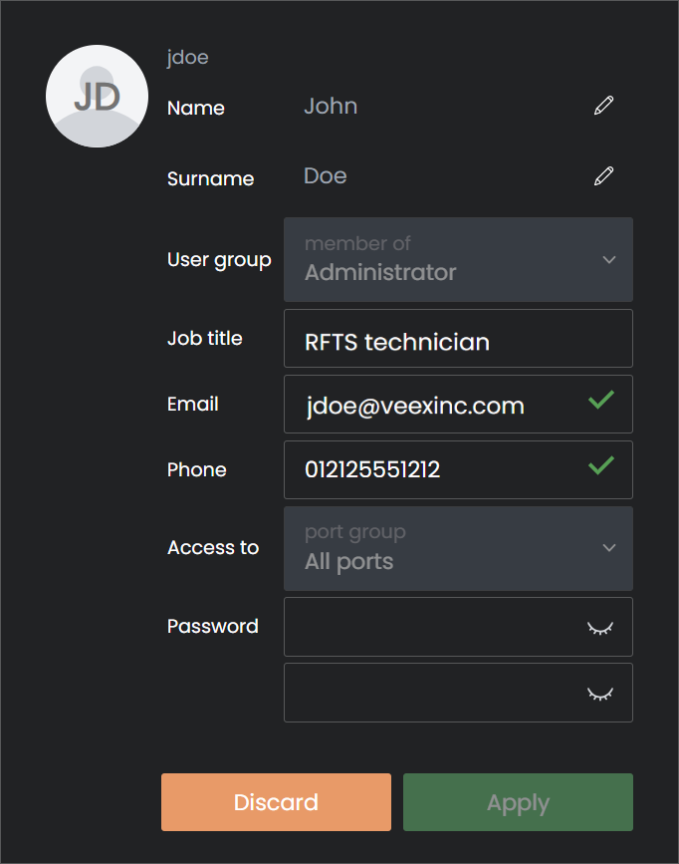Click the Job title label
The height and width of the screenshot is (864, 679).
point(205,339)
